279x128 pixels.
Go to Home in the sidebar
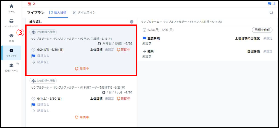pos(11,8)
